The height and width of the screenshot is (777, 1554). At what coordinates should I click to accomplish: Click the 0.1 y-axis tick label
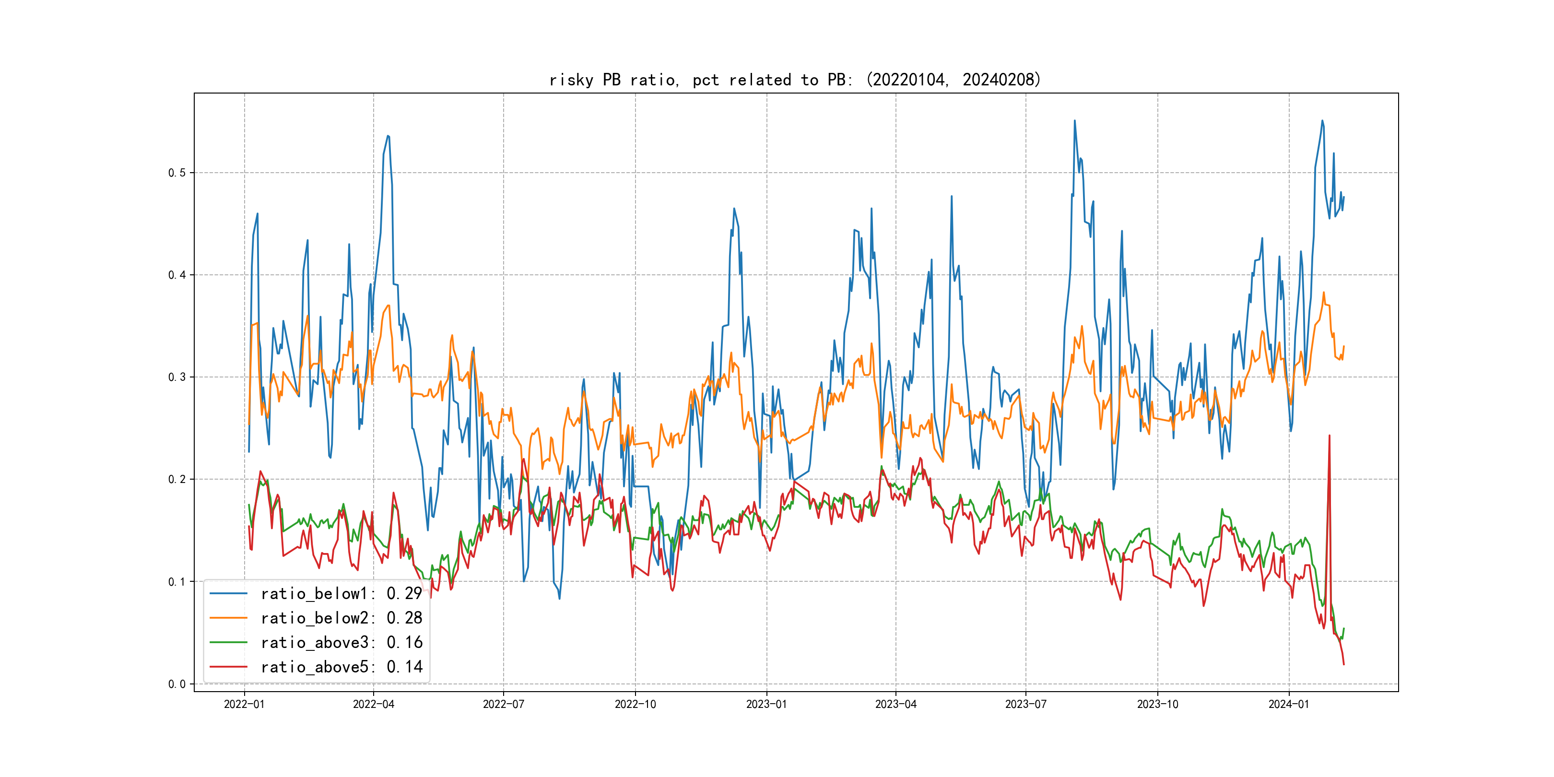[177, 582]
